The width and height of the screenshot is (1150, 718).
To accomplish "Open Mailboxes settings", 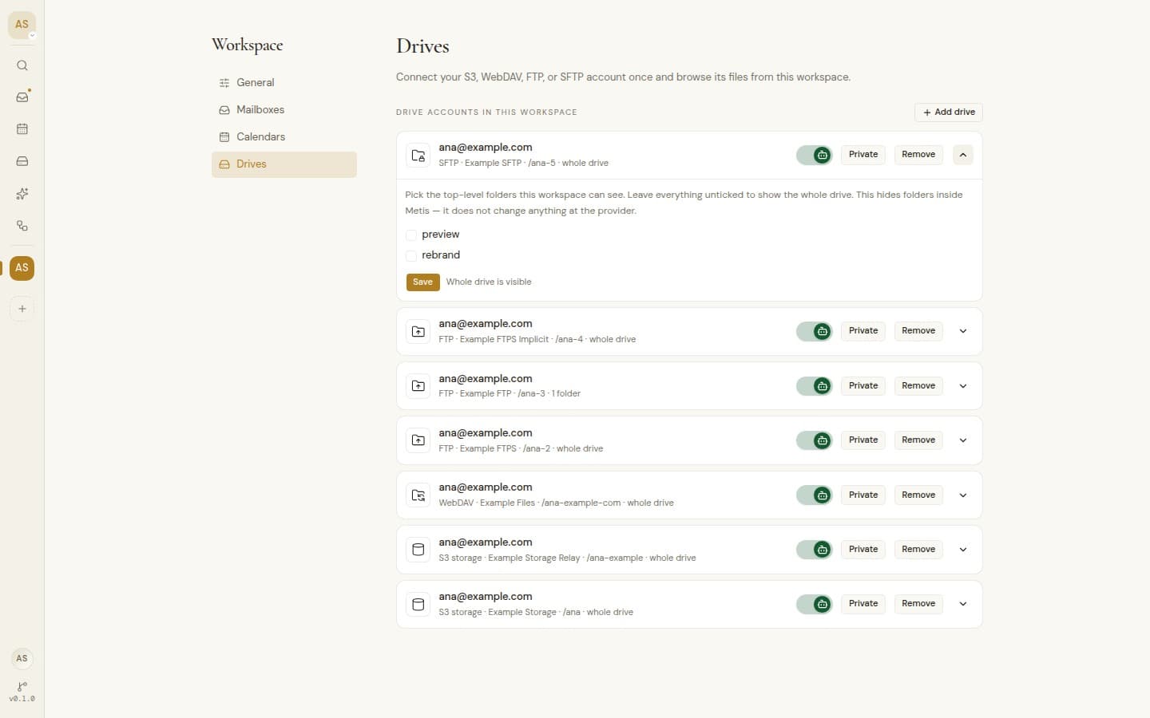I will [x=284, y=110].
